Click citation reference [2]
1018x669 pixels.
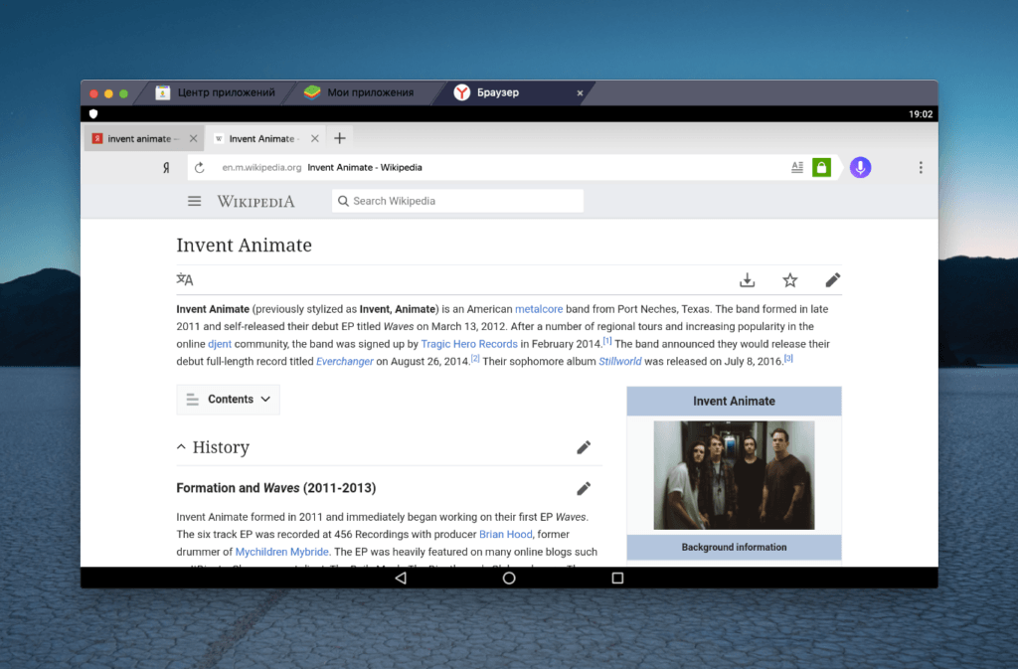pos(475,358)
